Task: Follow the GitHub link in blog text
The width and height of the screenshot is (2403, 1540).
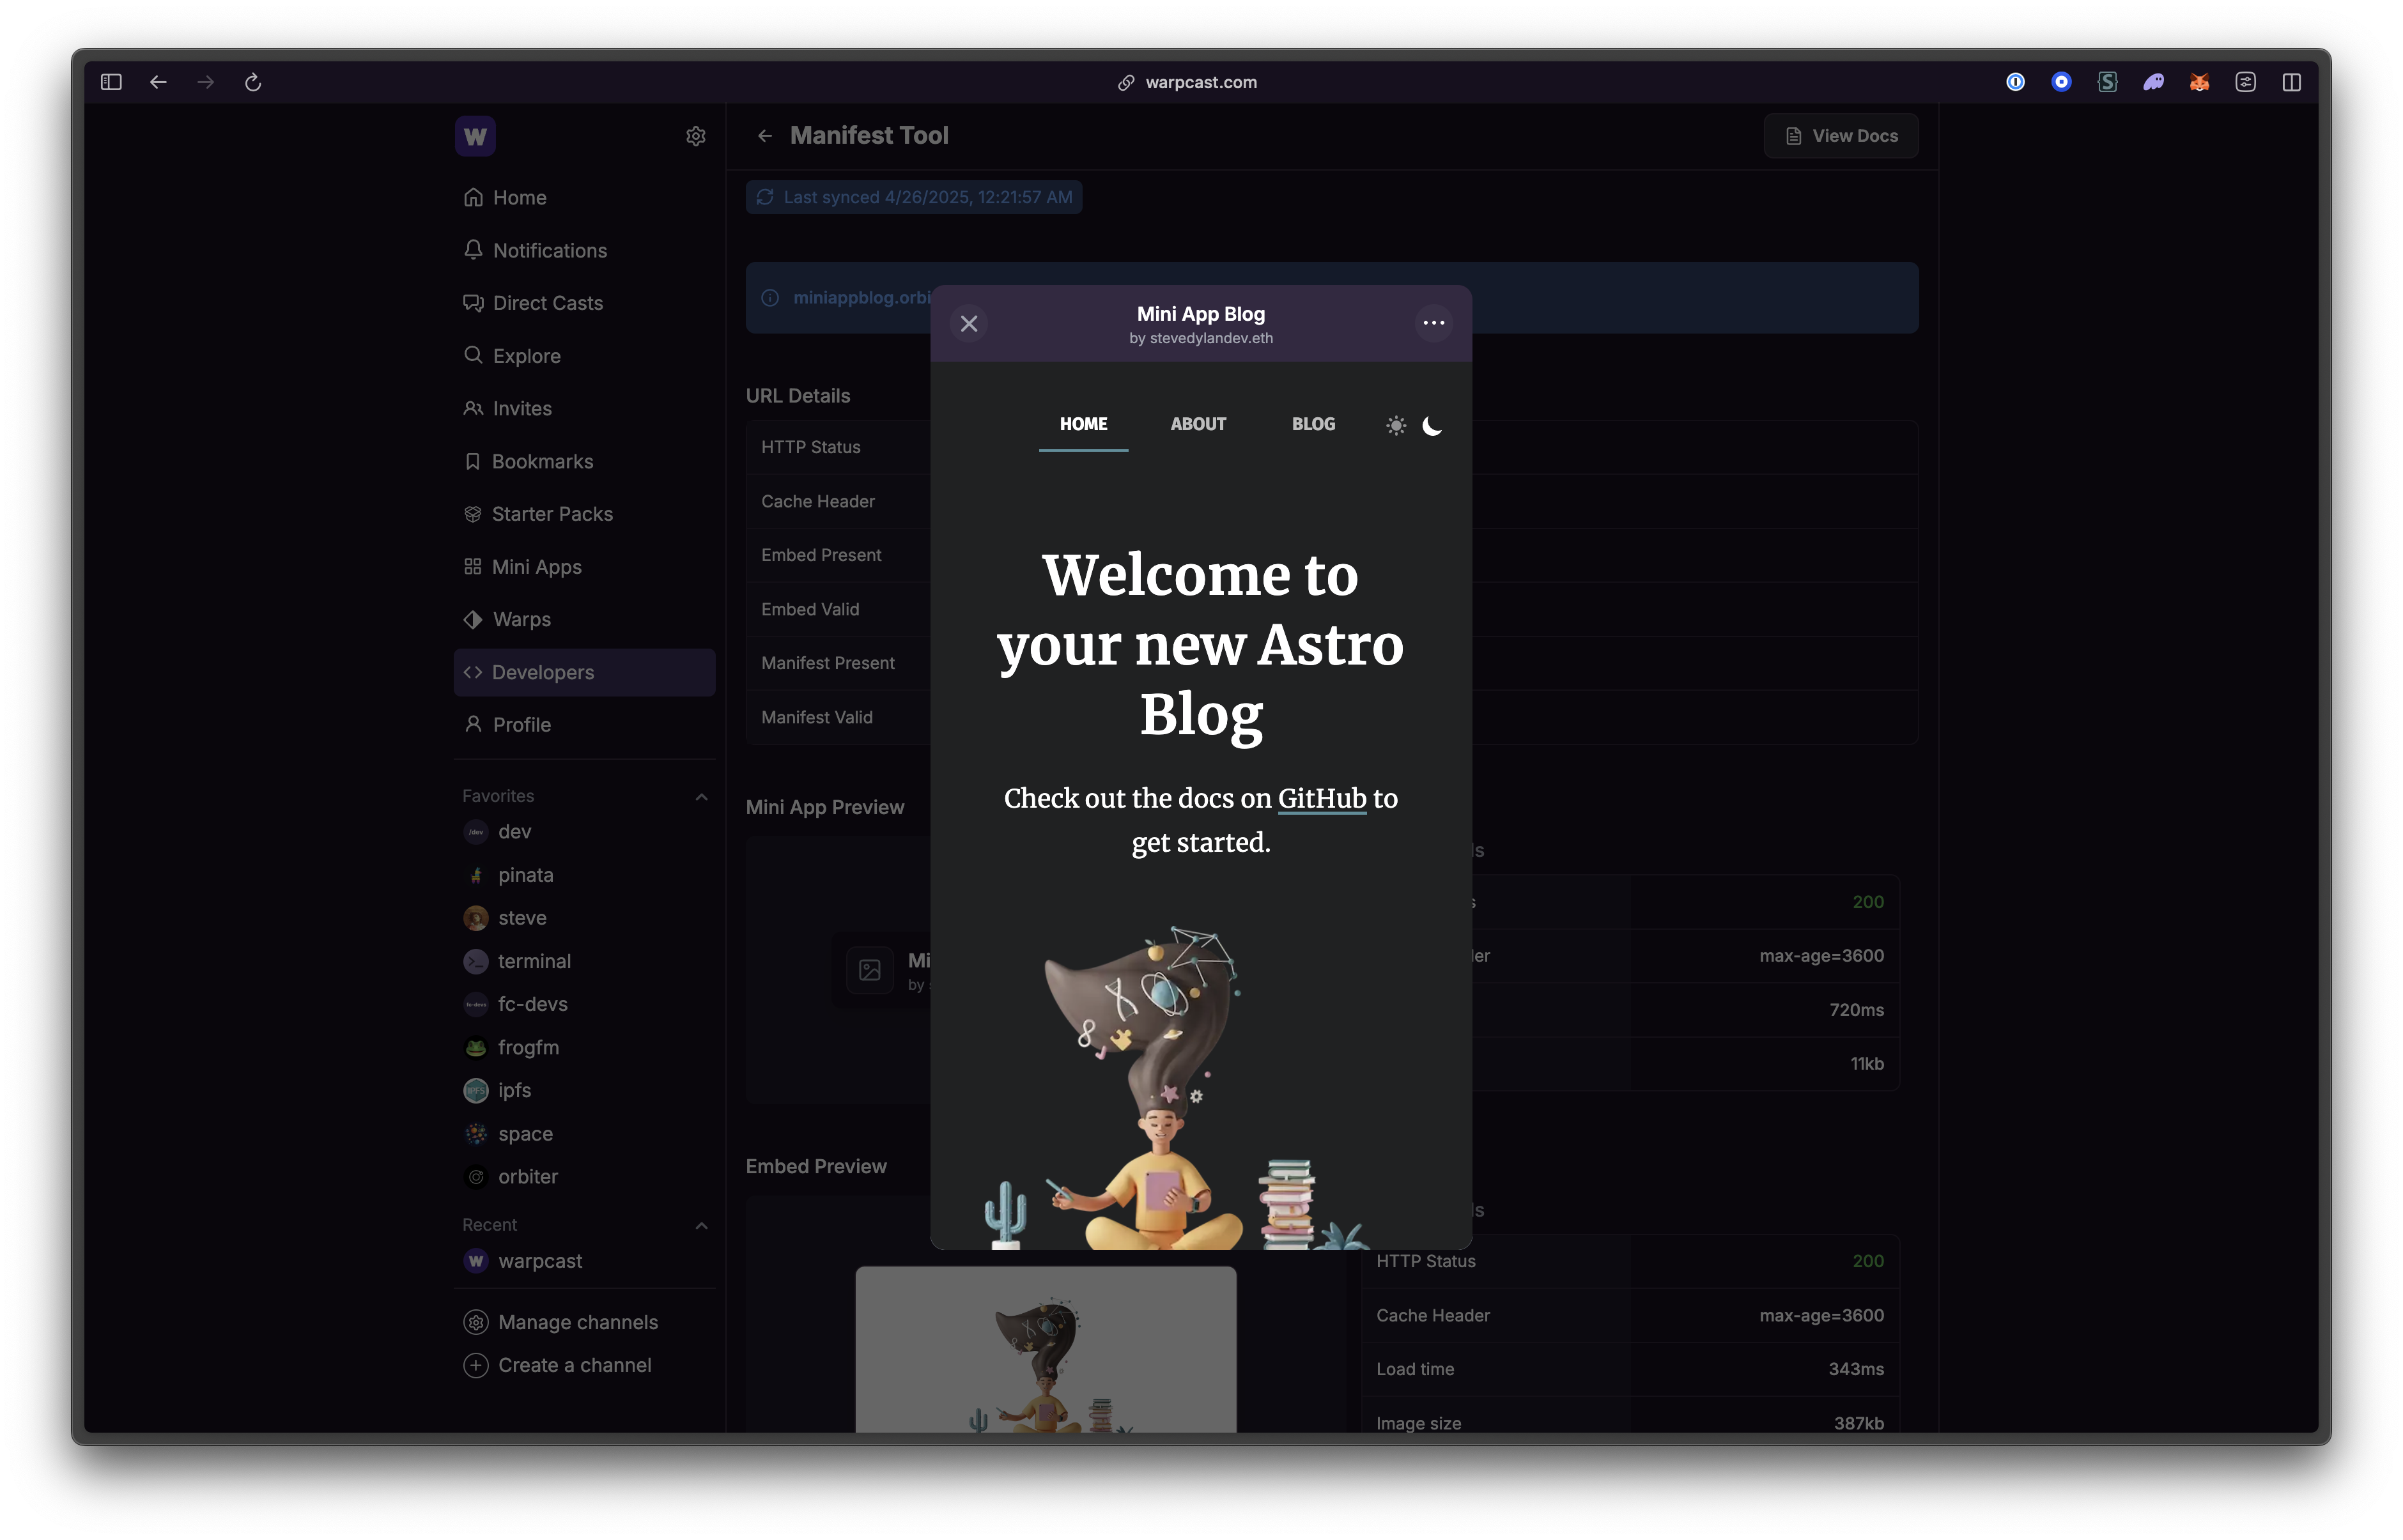Action: tap(1321, 799)
